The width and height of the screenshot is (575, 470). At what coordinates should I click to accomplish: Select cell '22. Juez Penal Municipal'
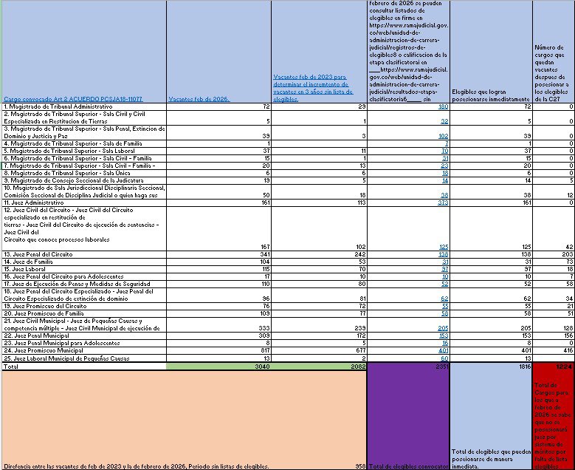click(84, 336)
